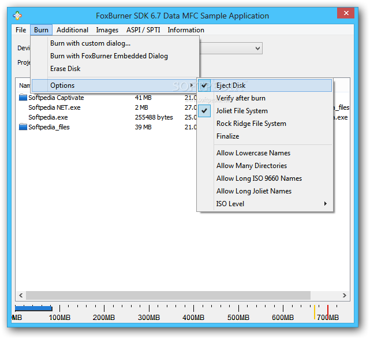Open the Images menu
The width and height of the screenshot is (370, 339).
(x=107, y=30)
